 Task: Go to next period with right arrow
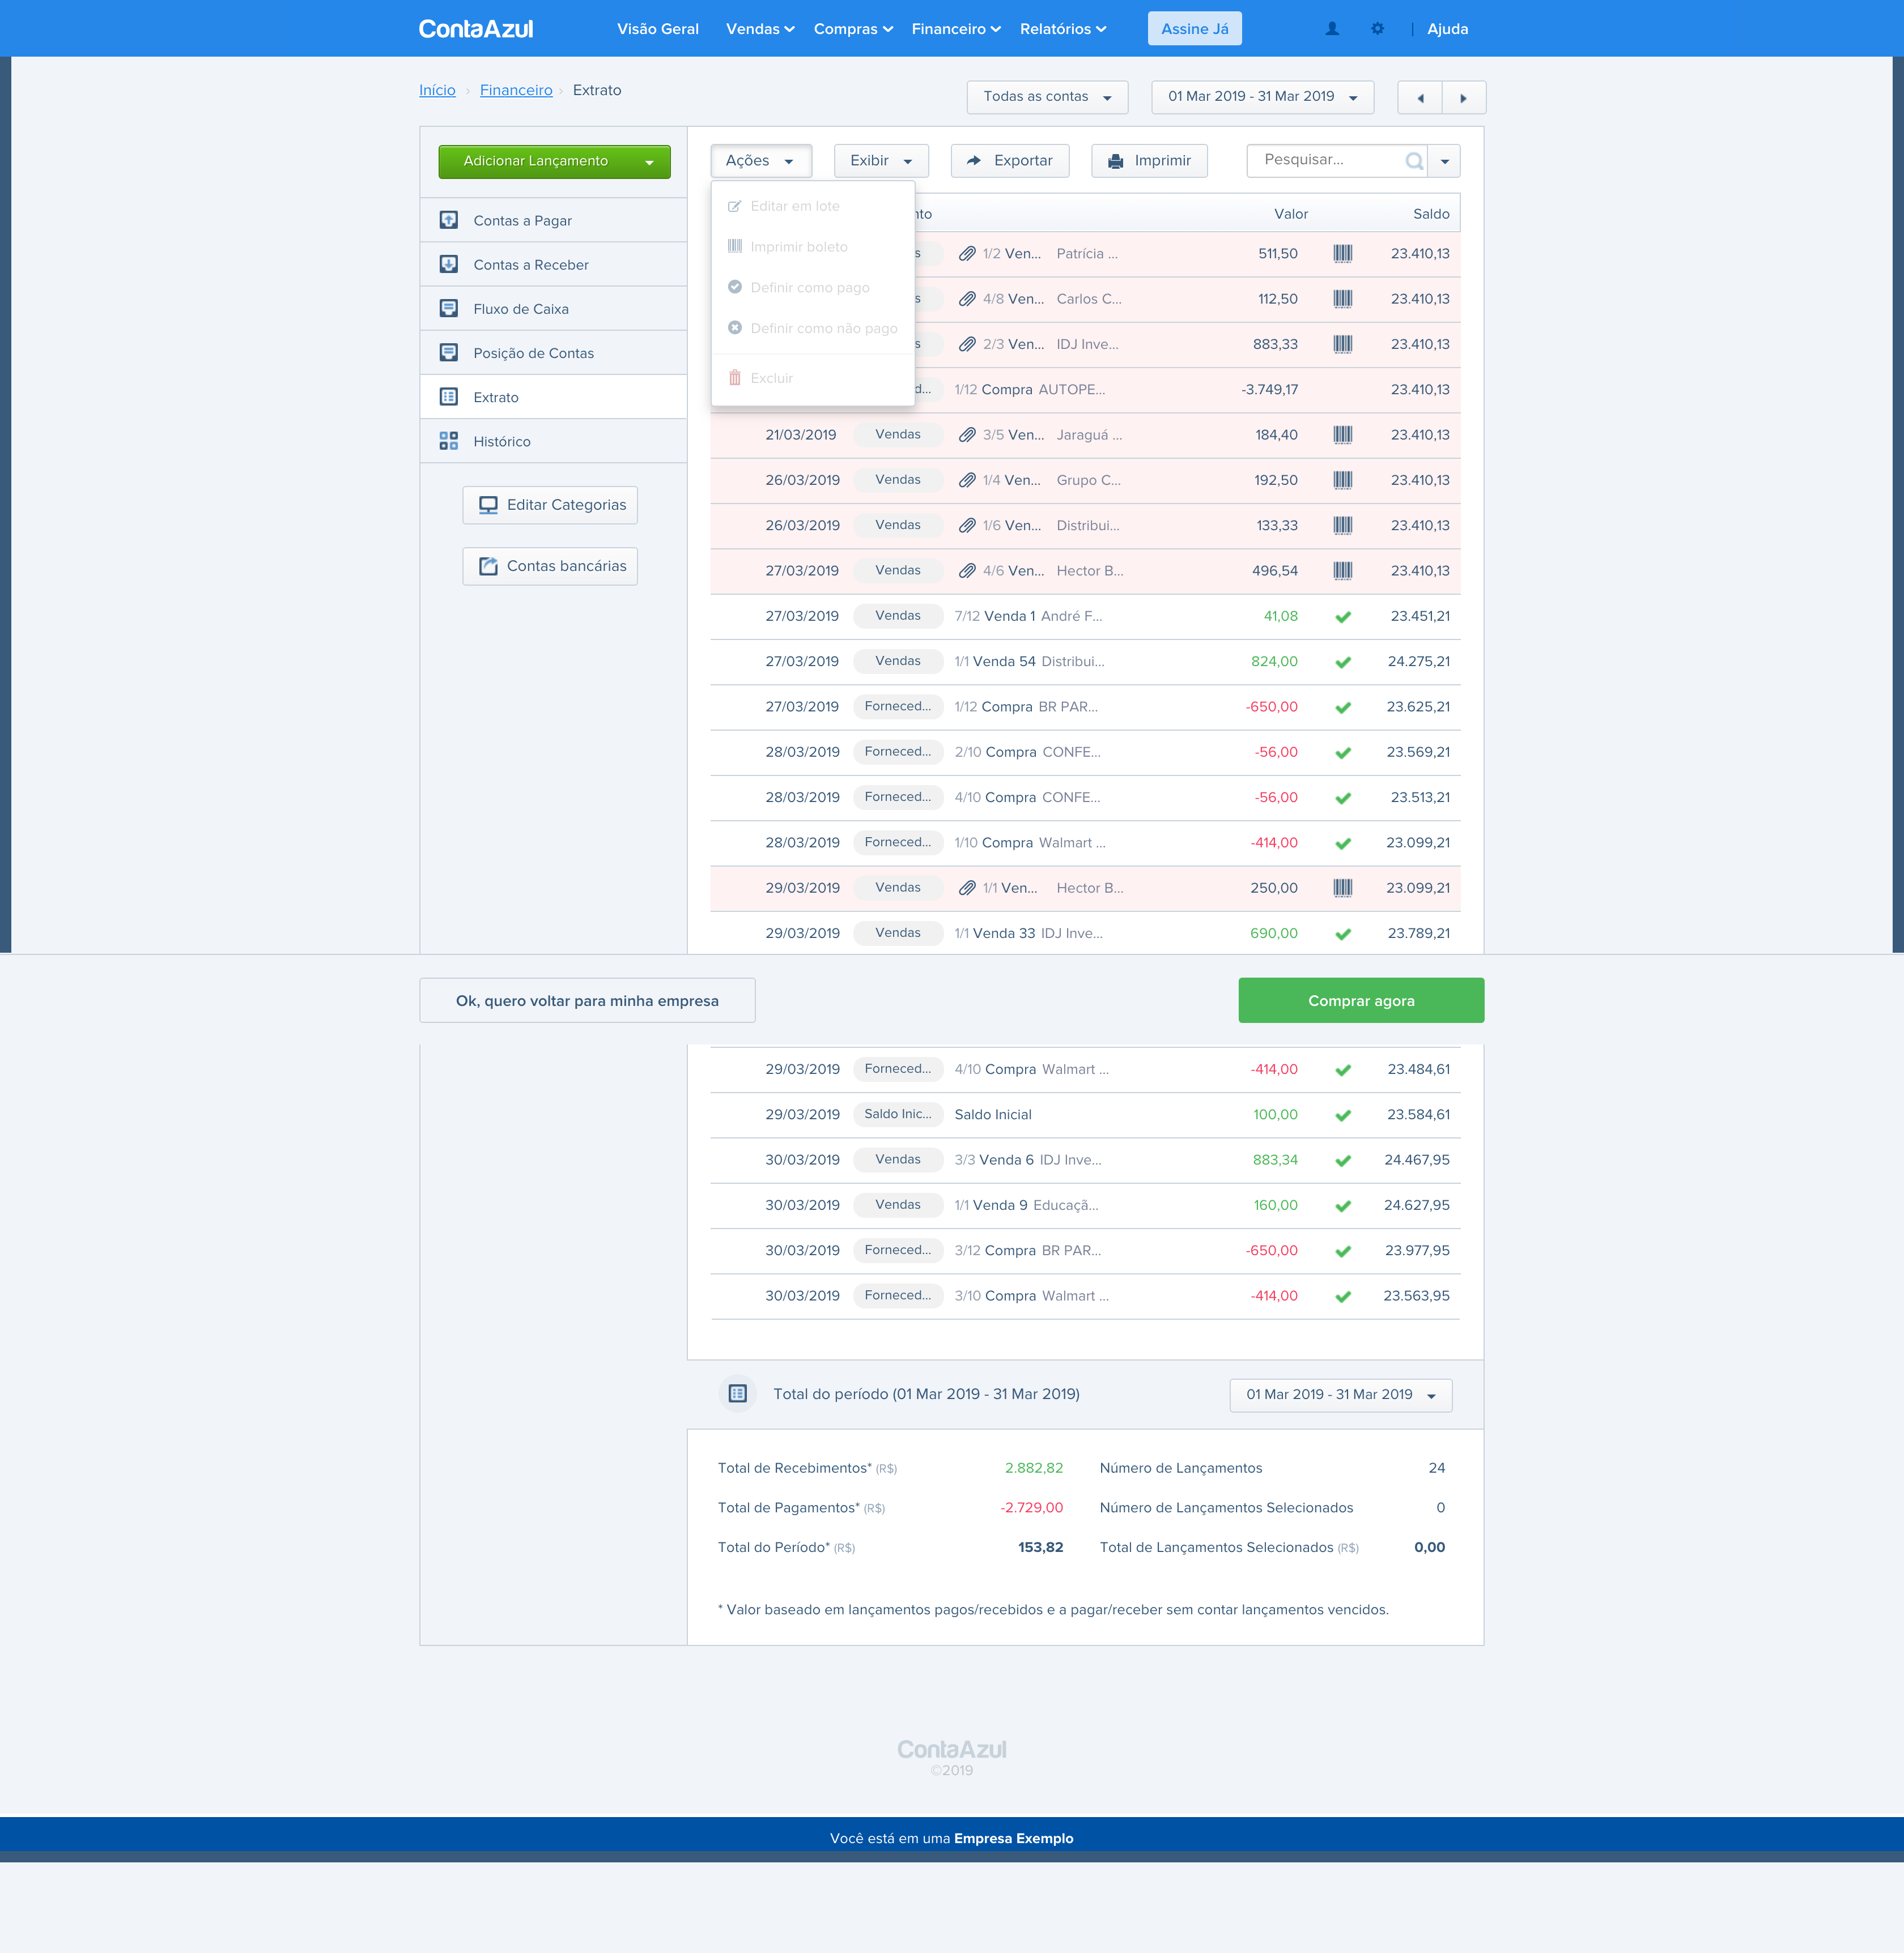tap(1463, 98)
